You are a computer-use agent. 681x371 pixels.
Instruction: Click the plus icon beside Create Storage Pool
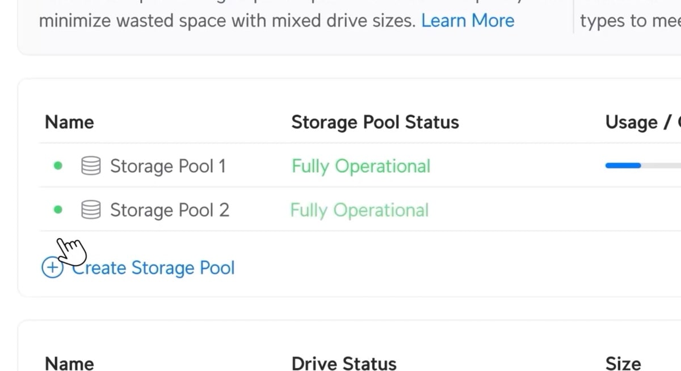tap(52, 268)
